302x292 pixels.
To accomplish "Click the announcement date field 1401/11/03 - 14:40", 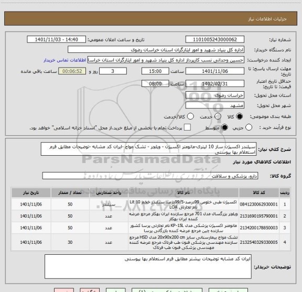I will 57,39.
